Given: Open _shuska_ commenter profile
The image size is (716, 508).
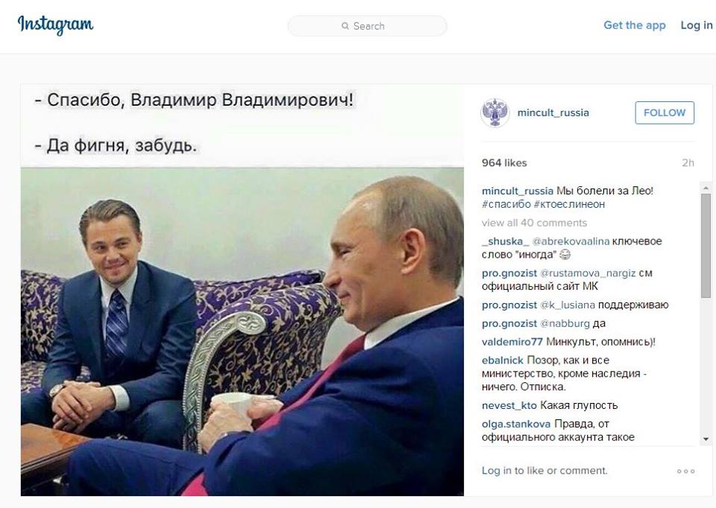Looking at the screenshot, I should pyautogui.click(x=506, y=241).
